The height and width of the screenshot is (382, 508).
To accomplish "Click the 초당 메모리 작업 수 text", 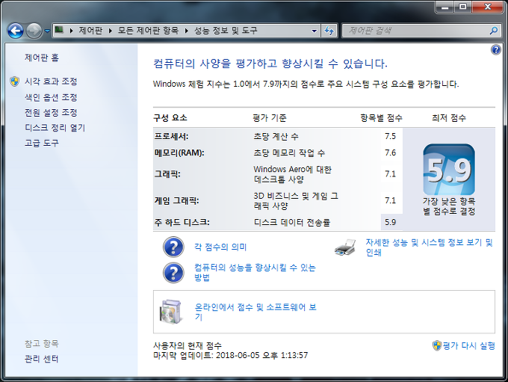I will 289,153.
